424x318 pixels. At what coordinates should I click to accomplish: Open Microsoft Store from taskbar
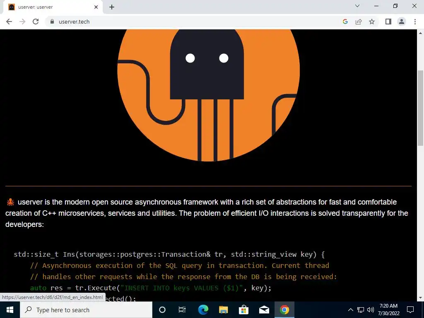click(243, 310)
